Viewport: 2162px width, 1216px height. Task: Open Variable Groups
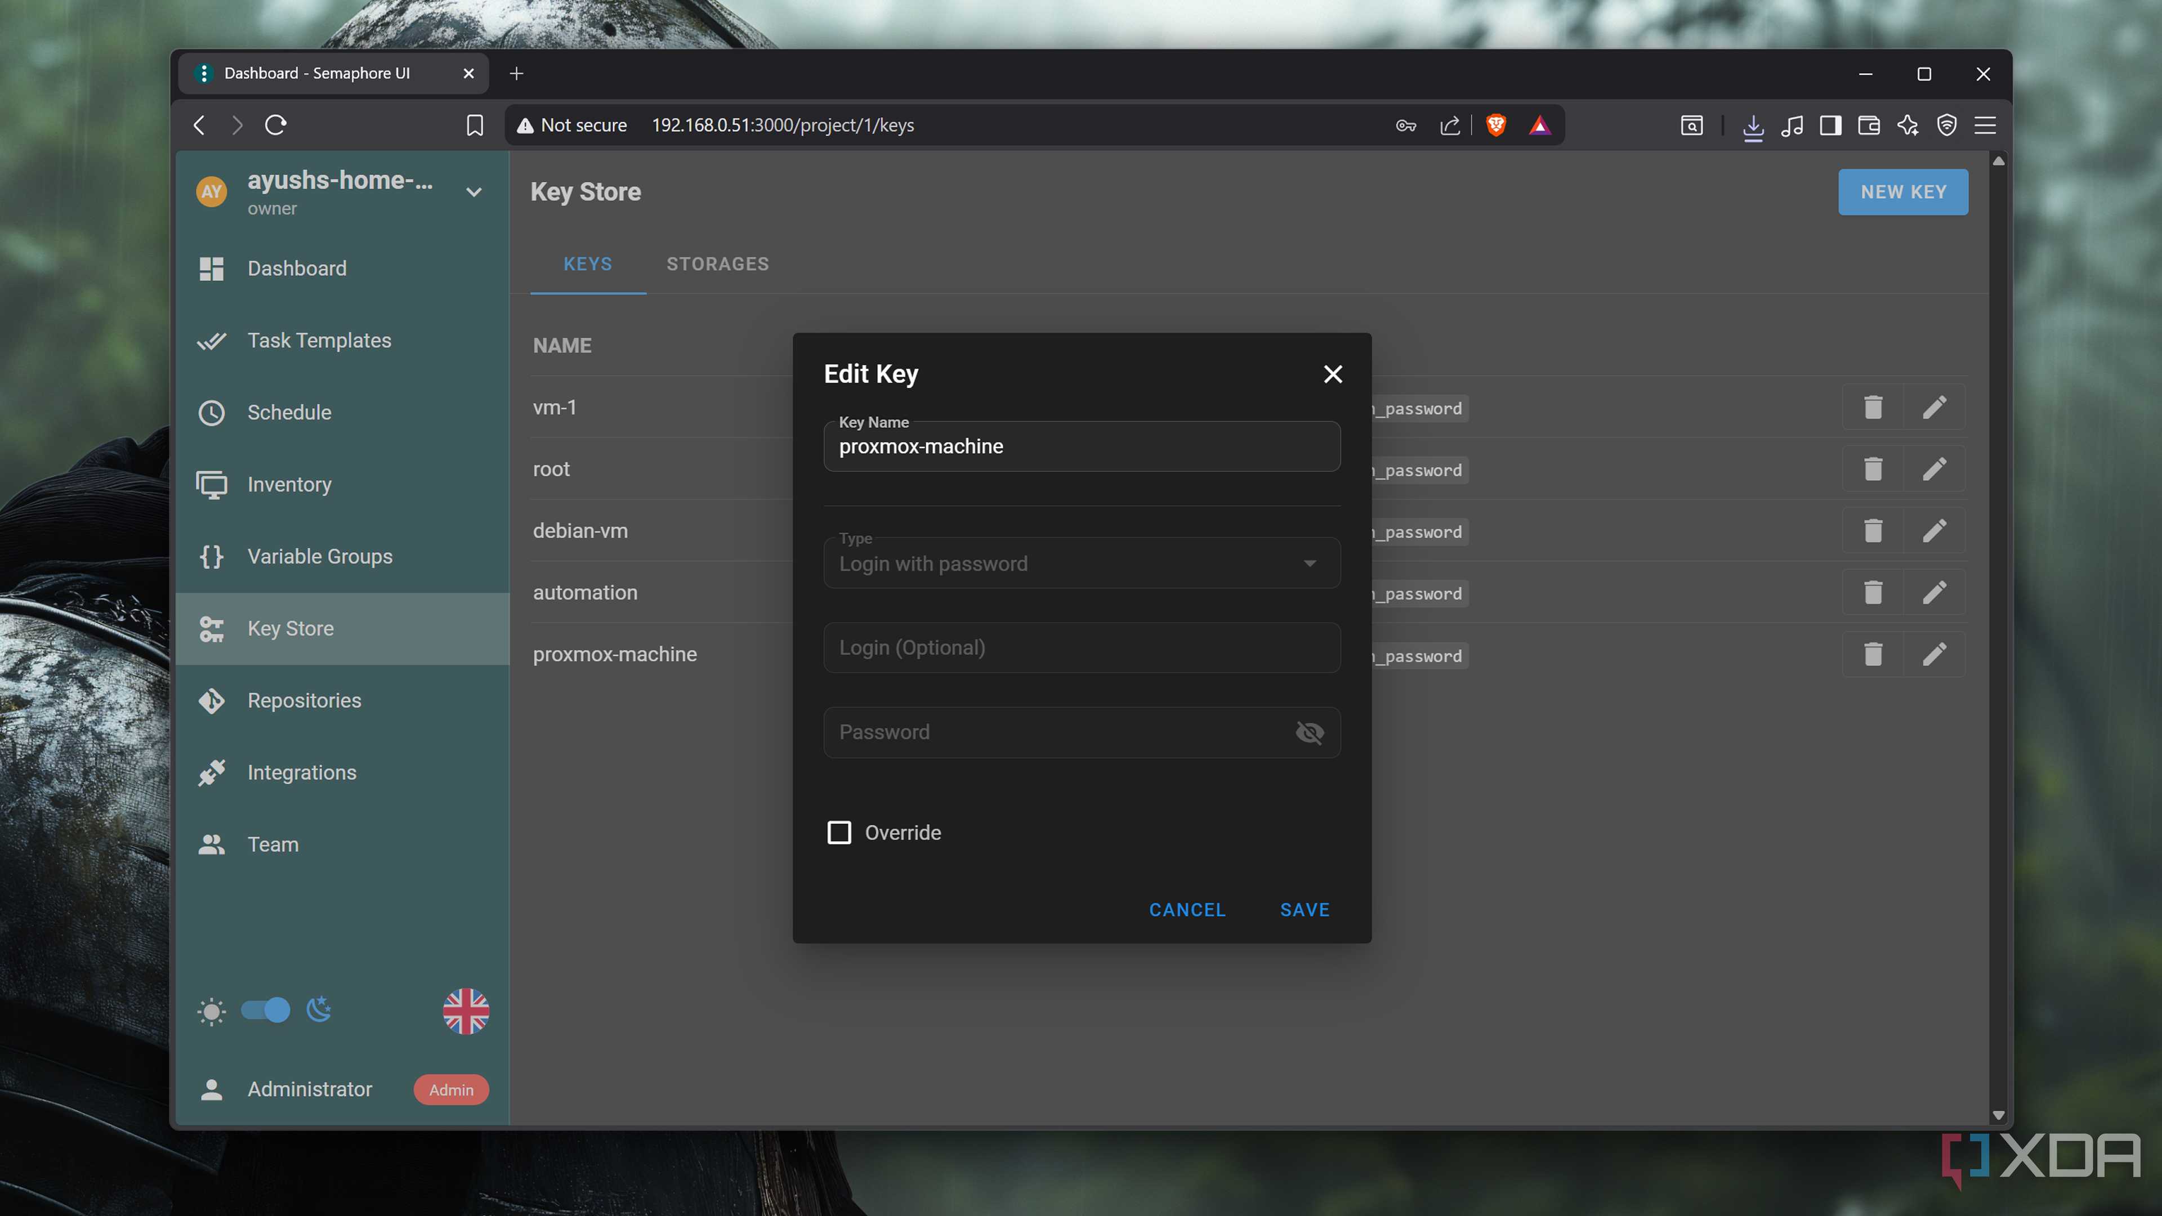[342, 557]
